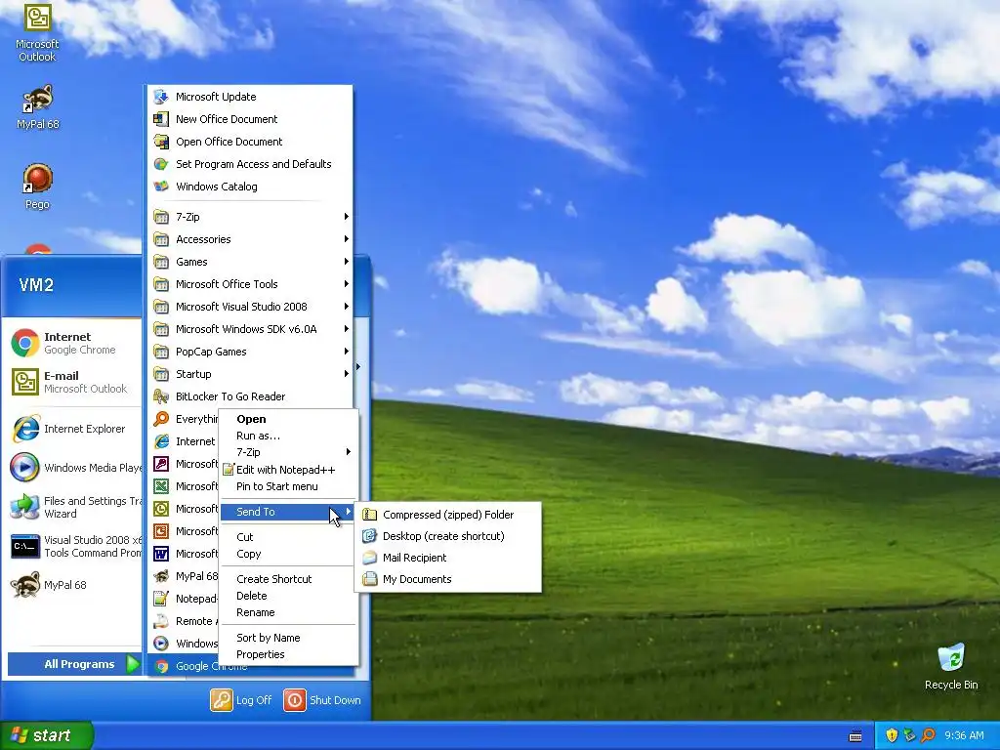Click the Remote Assistance icon in the program list
1000x750 pixels.
[x=161, y=621]
